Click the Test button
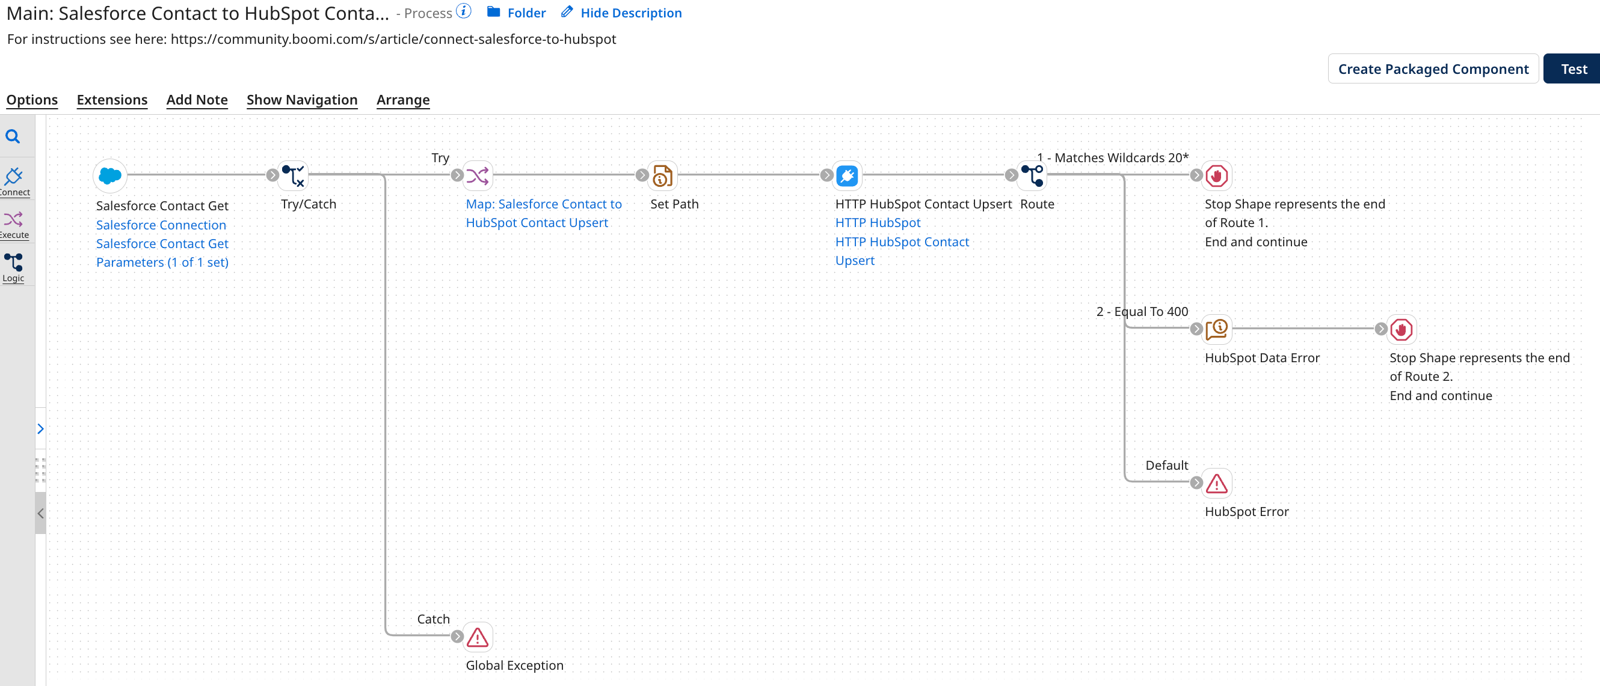The height and width of the screenshot is (686, 1600). [1573, 68]
